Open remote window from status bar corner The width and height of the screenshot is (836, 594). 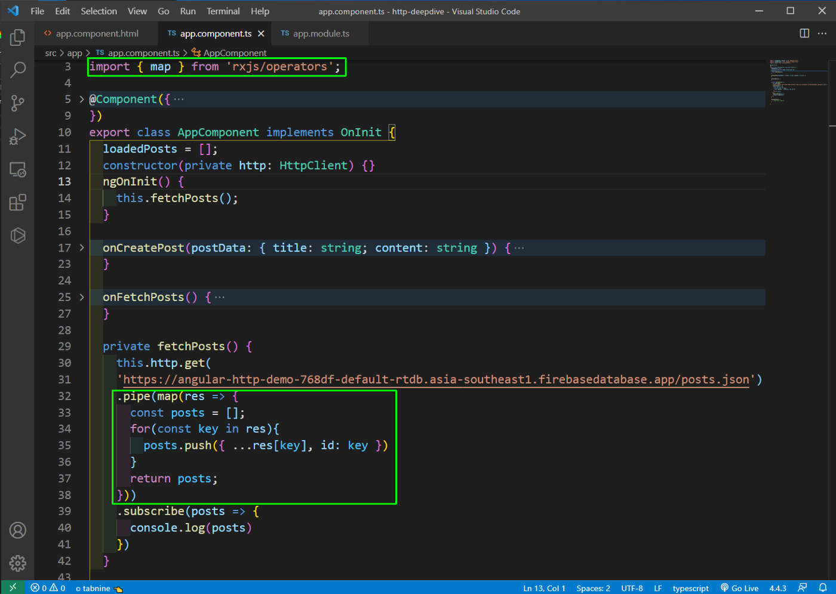click(13, 587)
